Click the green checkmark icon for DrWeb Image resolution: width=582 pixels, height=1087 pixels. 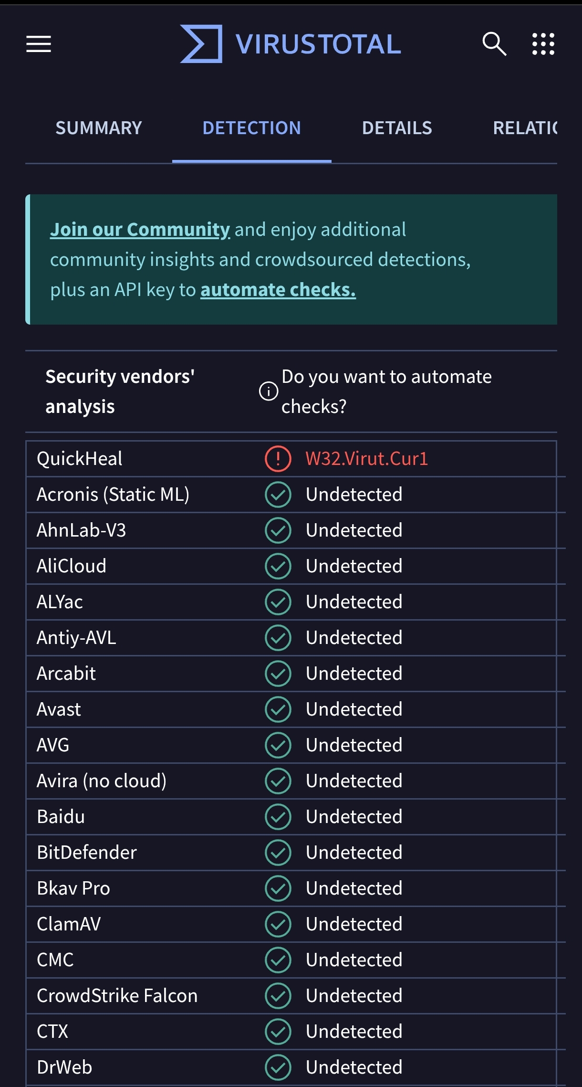[x=278, y=1067]
